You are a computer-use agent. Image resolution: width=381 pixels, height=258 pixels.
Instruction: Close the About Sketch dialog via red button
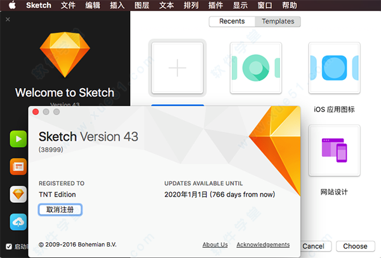coord(36,112)
